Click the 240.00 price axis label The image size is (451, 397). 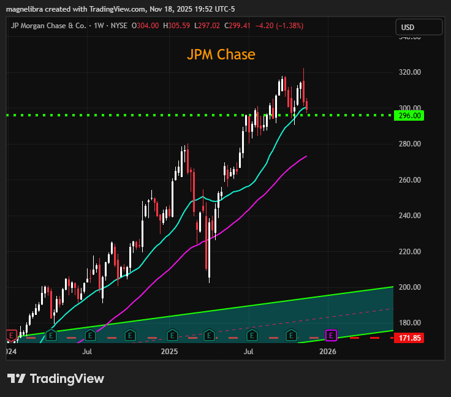pos(409,216)
